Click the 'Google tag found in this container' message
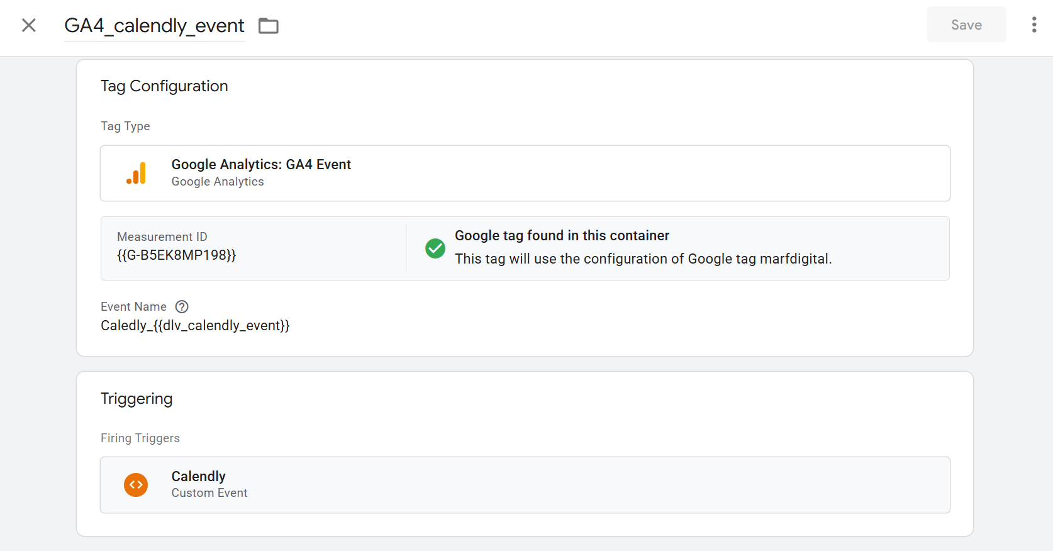This screenshot has height=551, width=1053. point(562,236)
